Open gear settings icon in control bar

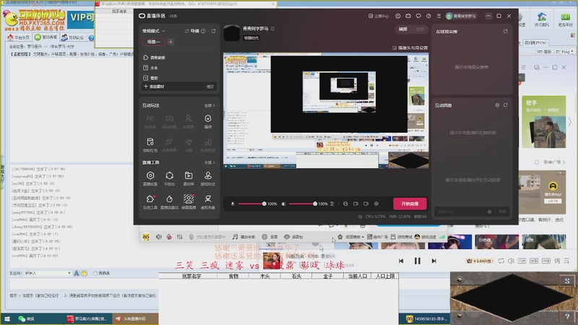pos(376,204)
